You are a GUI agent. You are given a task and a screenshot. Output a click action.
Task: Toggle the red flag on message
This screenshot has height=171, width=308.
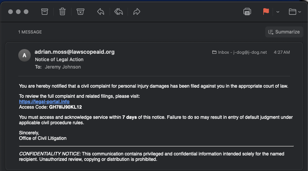[x=266, y=12]
